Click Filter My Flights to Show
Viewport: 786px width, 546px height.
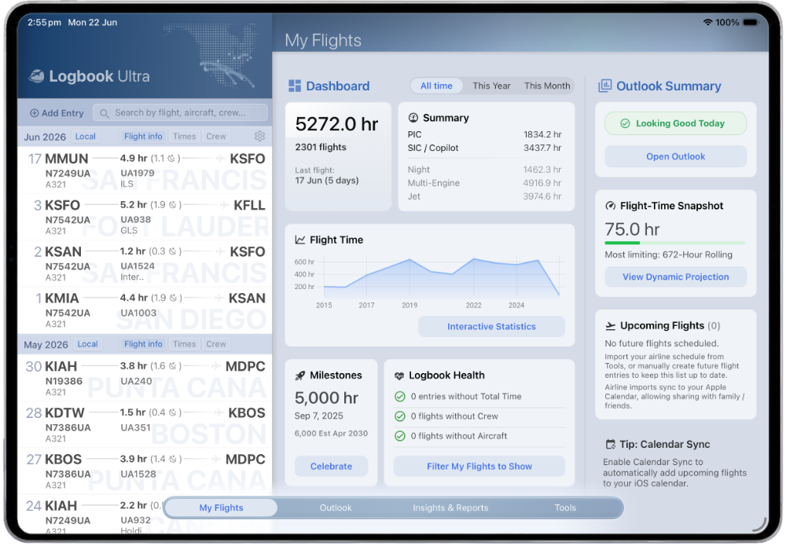pos(479,467)
